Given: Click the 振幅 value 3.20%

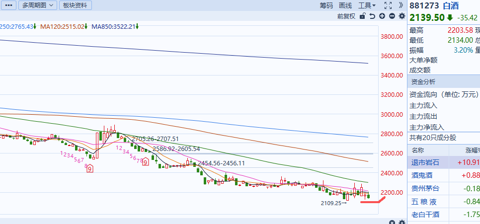Looking at the screenshot, I should (x=463, y=50).
